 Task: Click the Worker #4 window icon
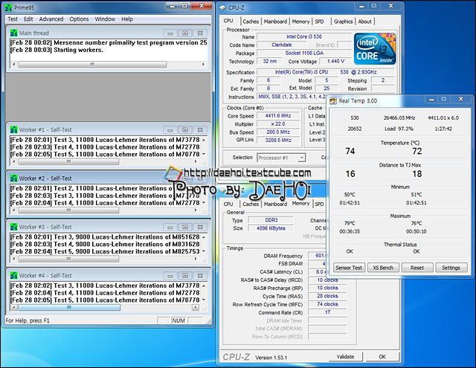point(13,276)
